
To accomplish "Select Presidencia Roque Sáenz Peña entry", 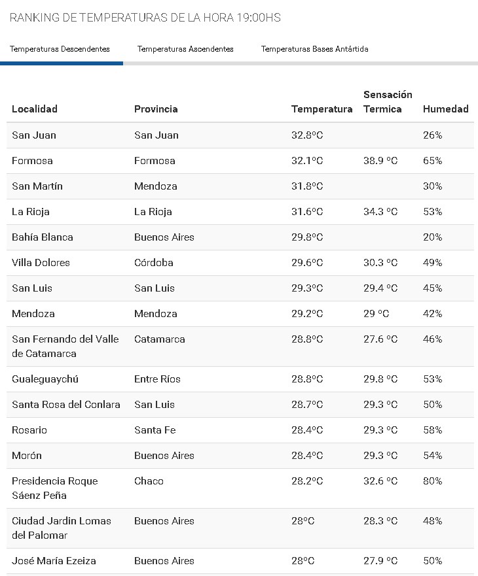I will coord(55,488).
